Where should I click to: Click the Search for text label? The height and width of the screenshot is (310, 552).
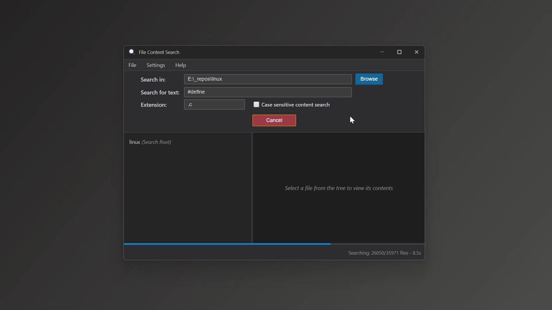[x=160, y=92]
